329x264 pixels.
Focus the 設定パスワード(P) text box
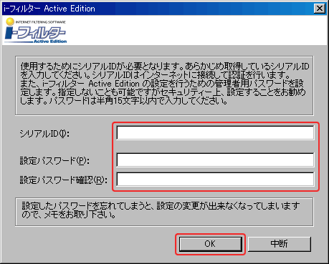(x=215, y=160)
